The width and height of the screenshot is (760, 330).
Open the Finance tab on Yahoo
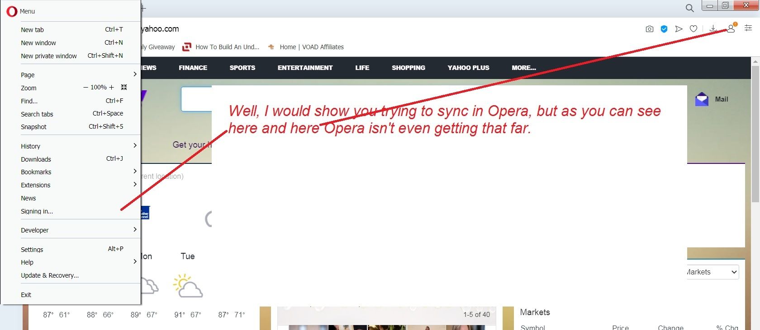pos(193,68)
